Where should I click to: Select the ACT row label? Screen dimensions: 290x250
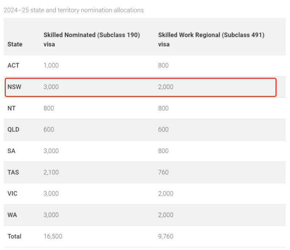tap(13, 66)
